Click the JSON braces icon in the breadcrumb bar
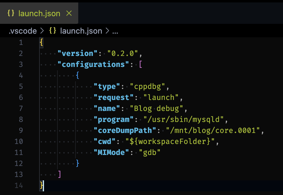The height and width of the screenshot is (195, 283). click(x=53, y=31)
